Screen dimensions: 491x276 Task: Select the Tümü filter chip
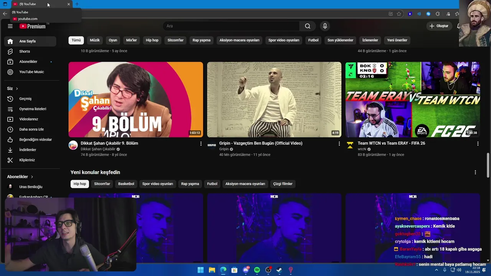(x=76, y=40)
